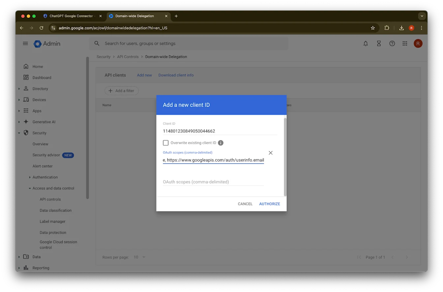Click the filled OAuth scopes field
The image size is (443, 292).
pos(213,160)
